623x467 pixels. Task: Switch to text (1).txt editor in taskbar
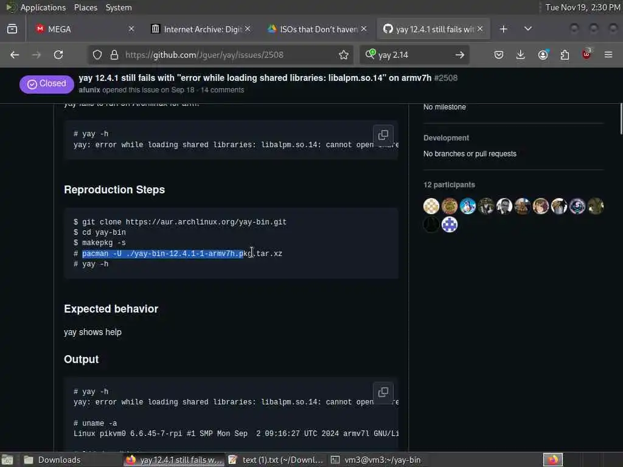pos(276,460)
